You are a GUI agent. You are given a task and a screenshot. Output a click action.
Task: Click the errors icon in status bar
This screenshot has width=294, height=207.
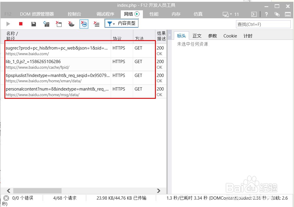[6, 198]
